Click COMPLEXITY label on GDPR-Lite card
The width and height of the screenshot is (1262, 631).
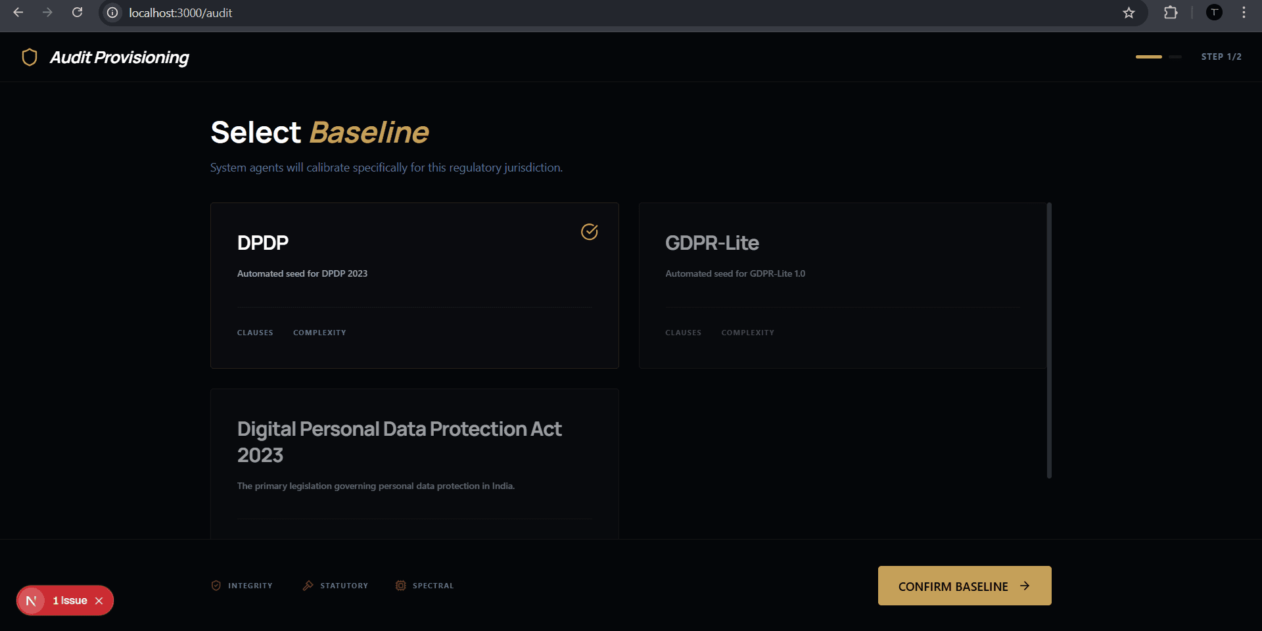748,333
